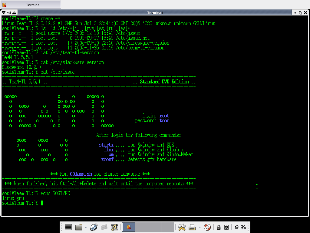Select the Terminal tab in the top bar

click(x=31, y=5)
